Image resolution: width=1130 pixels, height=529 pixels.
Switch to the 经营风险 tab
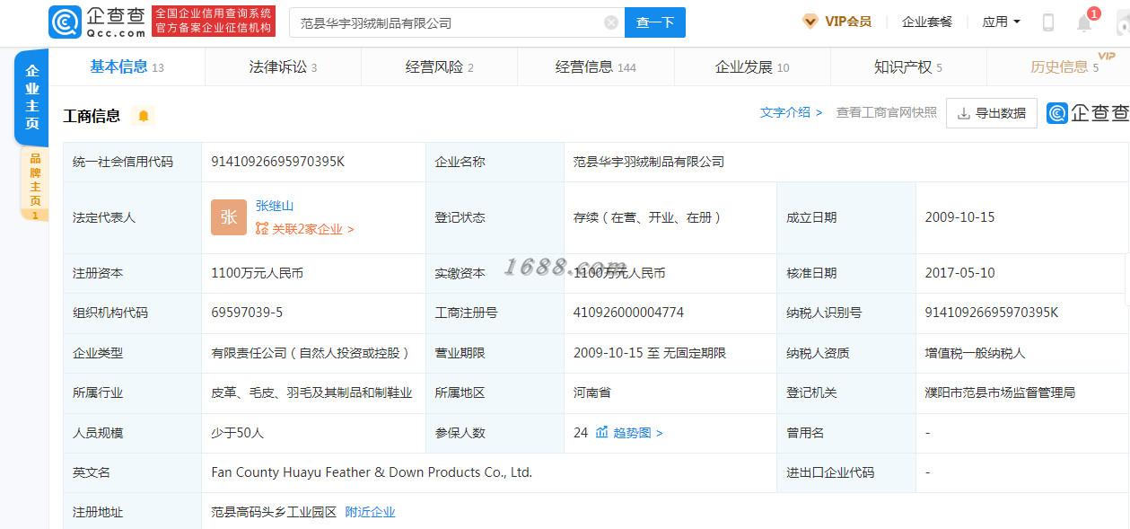pos(439,66)
